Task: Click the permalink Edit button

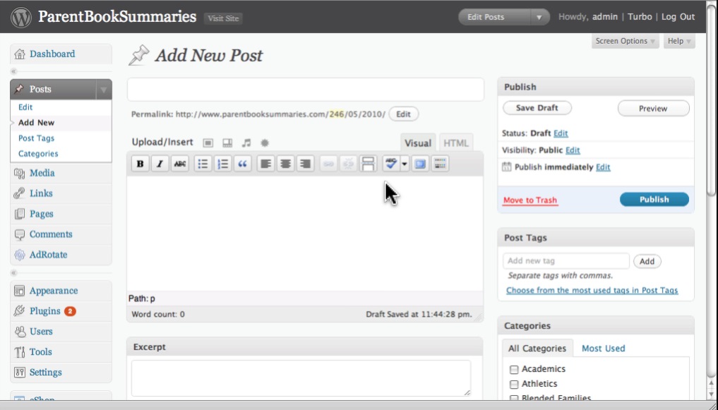Action: pos(403,114)
